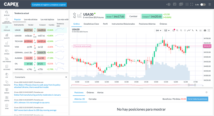214x116 pixels.
Task: Select the cursor pointer tool on chart
Action: [197, 30]
